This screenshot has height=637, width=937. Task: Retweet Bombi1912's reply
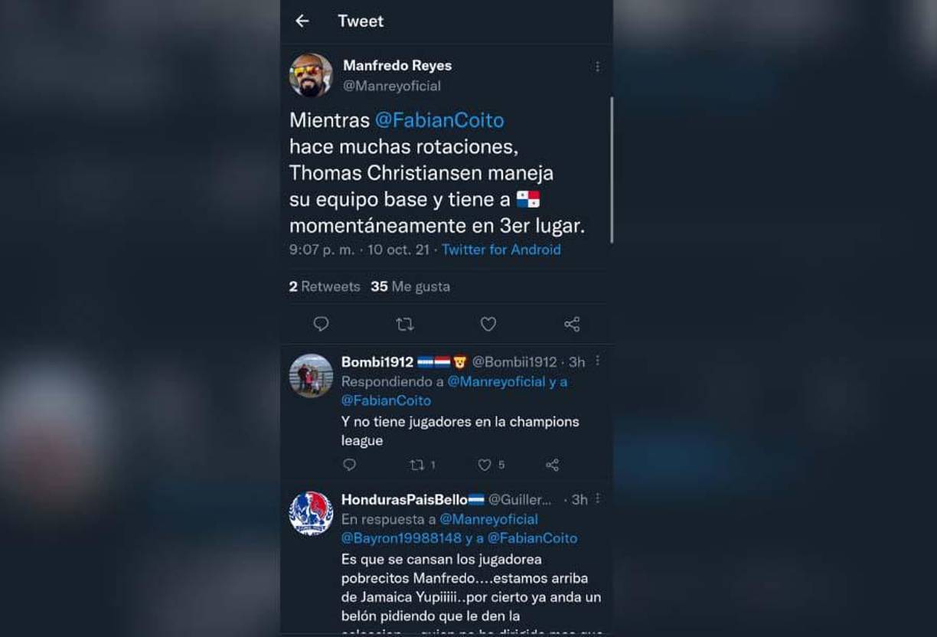417,465
